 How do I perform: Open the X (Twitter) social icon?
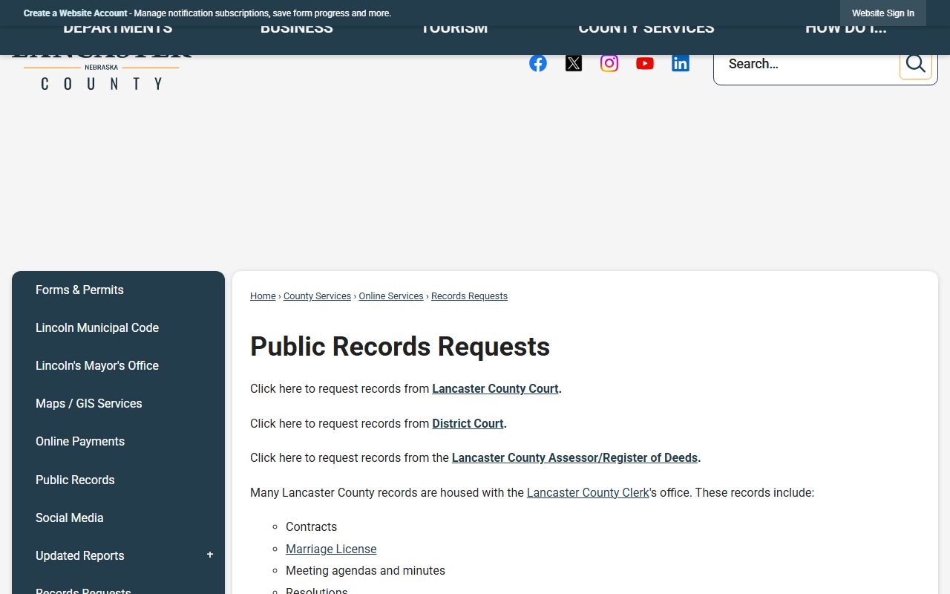574,63
